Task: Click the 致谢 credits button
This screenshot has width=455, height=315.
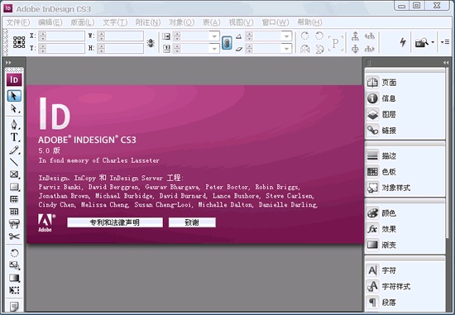Action: pyautogui.click(x=192, y=222)
